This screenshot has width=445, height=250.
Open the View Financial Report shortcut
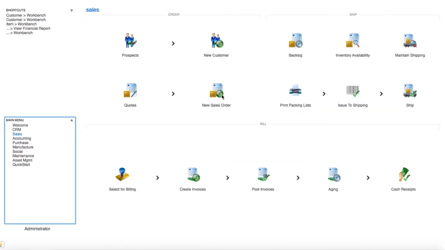pos(31,28)
